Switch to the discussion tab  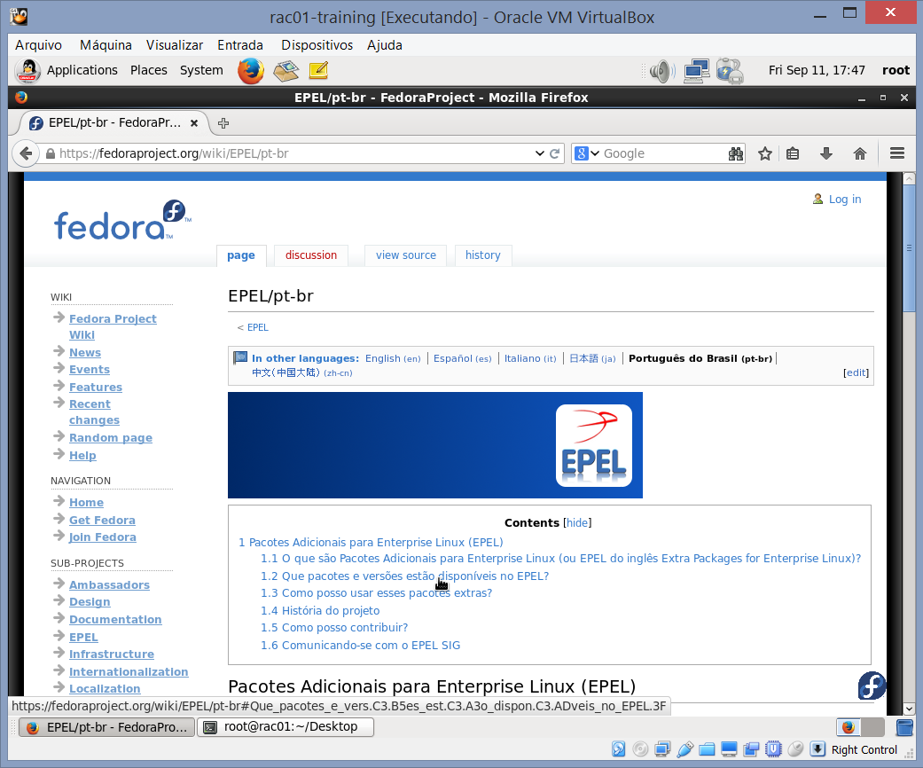coord(311,255)
